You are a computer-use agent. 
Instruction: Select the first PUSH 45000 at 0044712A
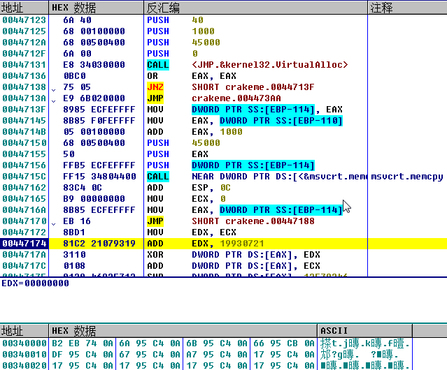tap(224, 43)
